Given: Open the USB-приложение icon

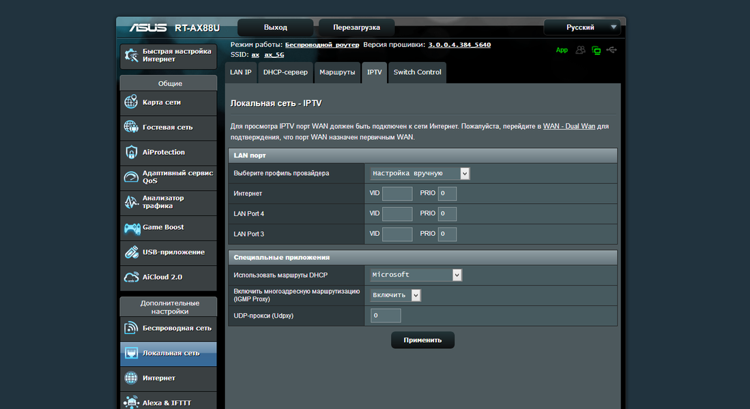Looking at the screenshot, I should [132, 252].
